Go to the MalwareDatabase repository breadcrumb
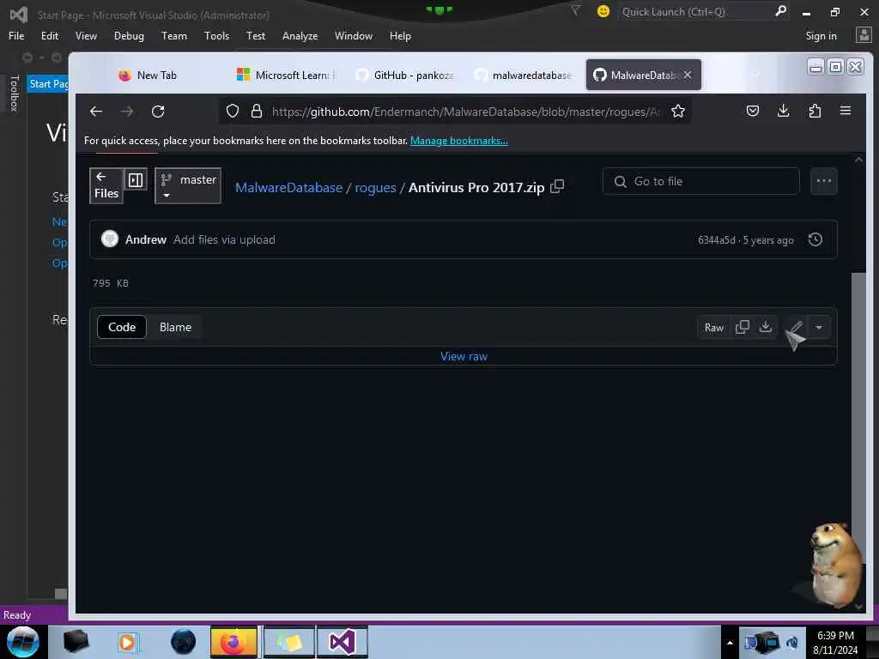The height and width of the screenshot is (659, 879). 288,187
